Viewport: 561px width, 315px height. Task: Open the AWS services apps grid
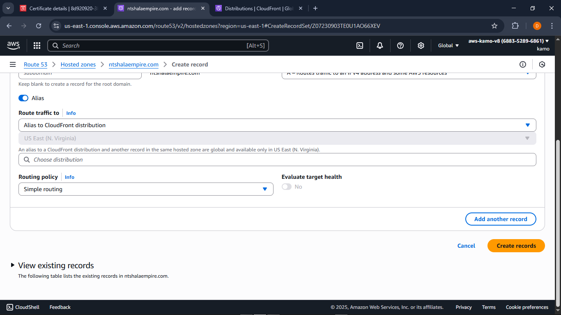click(x=37, y=46)
